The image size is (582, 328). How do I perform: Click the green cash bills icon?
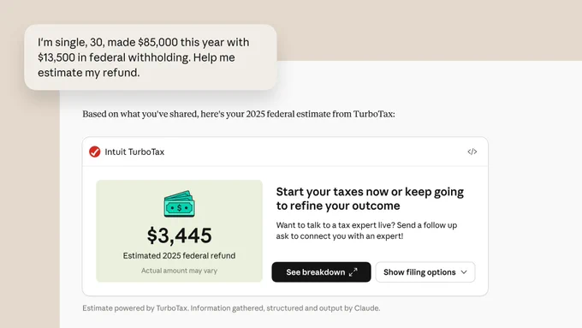[179, 204]
